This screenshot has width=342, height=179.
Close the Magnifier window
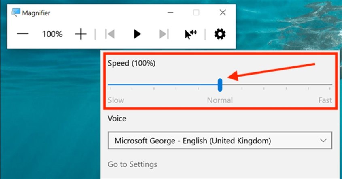click(x=223, y=13)
